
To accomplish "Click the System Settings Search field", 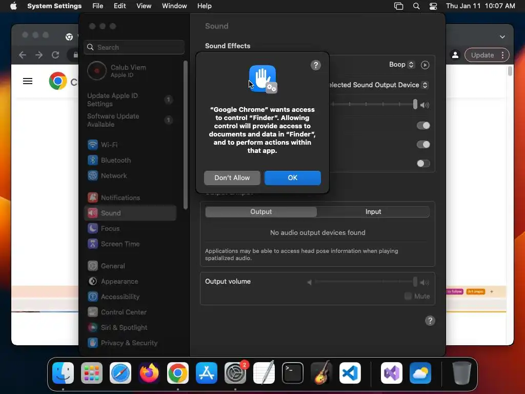I will coord(134,47).
